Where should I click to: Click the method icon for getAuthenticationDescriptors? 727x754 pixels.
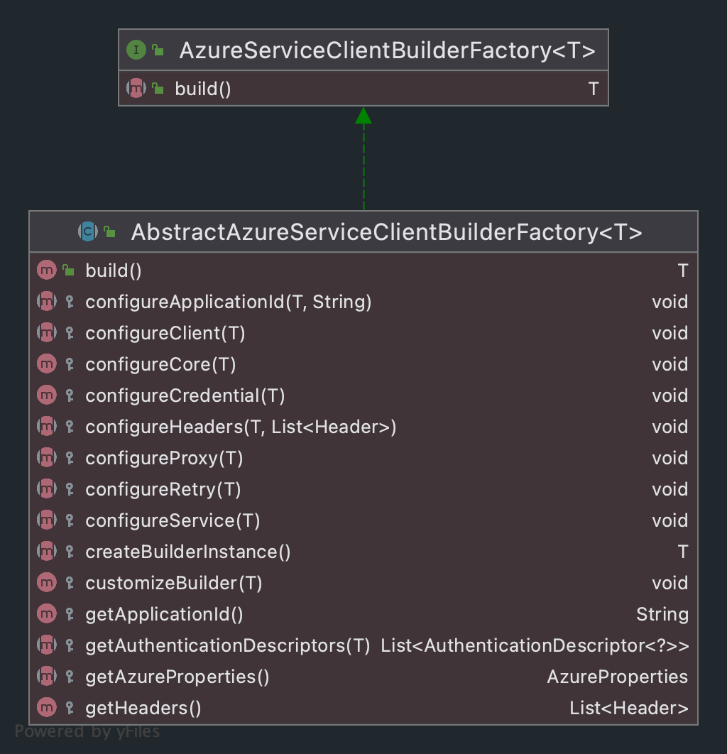[47, 645]
